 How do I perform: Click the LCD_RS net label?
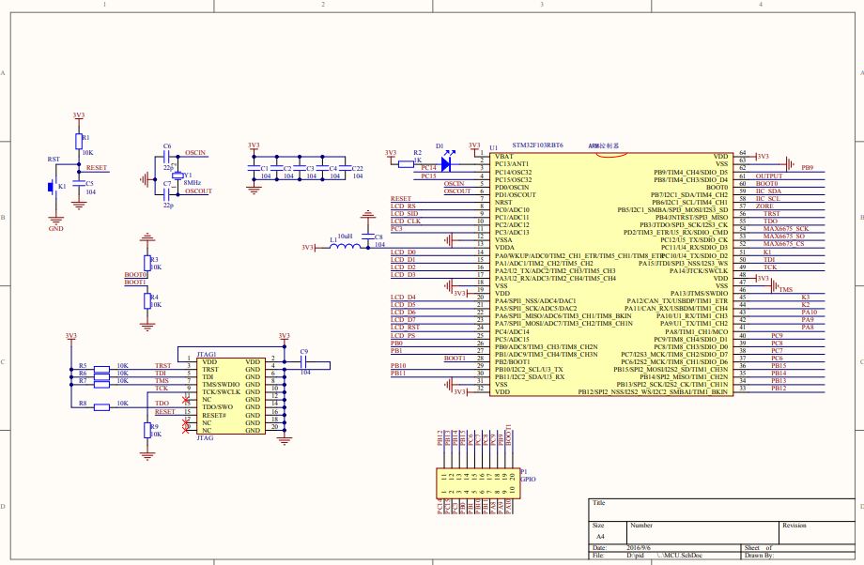pos(403,206)
